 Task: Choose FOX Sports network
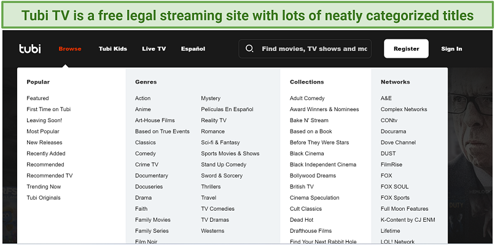[x=396, y=198]
